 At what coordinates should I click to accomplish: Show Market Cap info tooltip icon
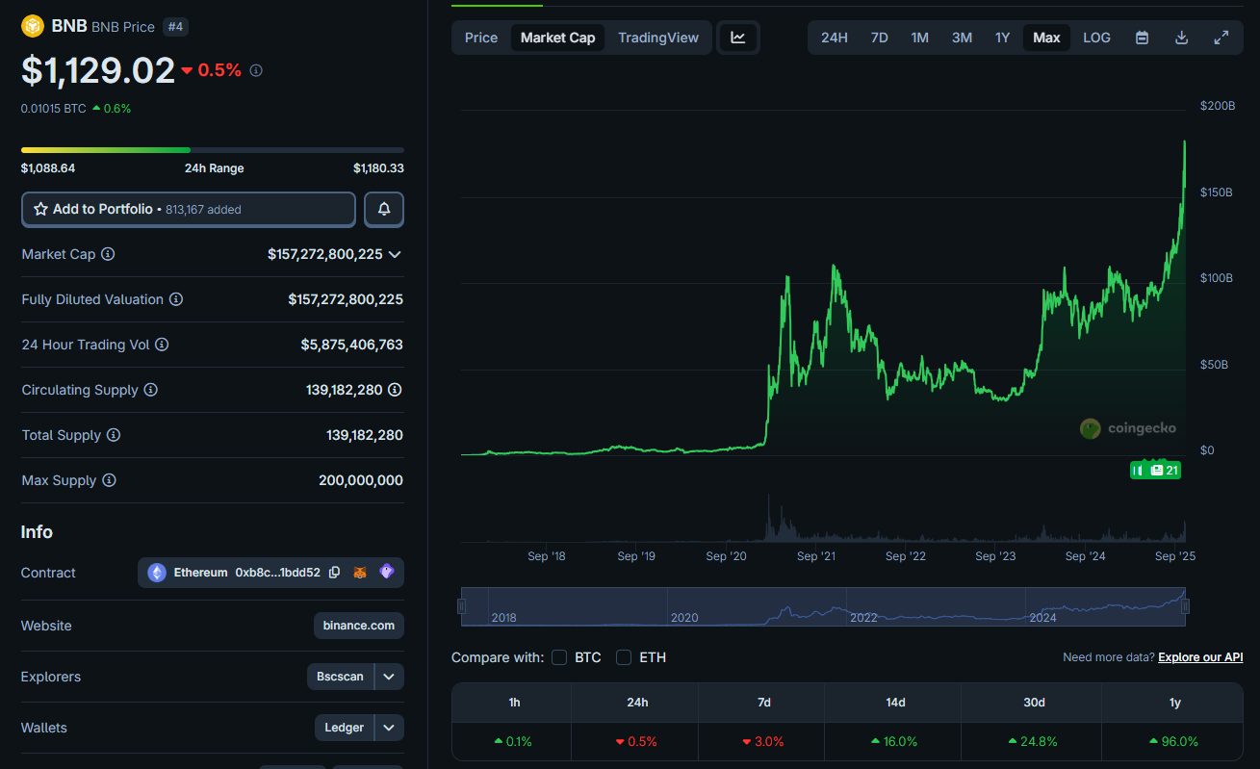point(108,254)
